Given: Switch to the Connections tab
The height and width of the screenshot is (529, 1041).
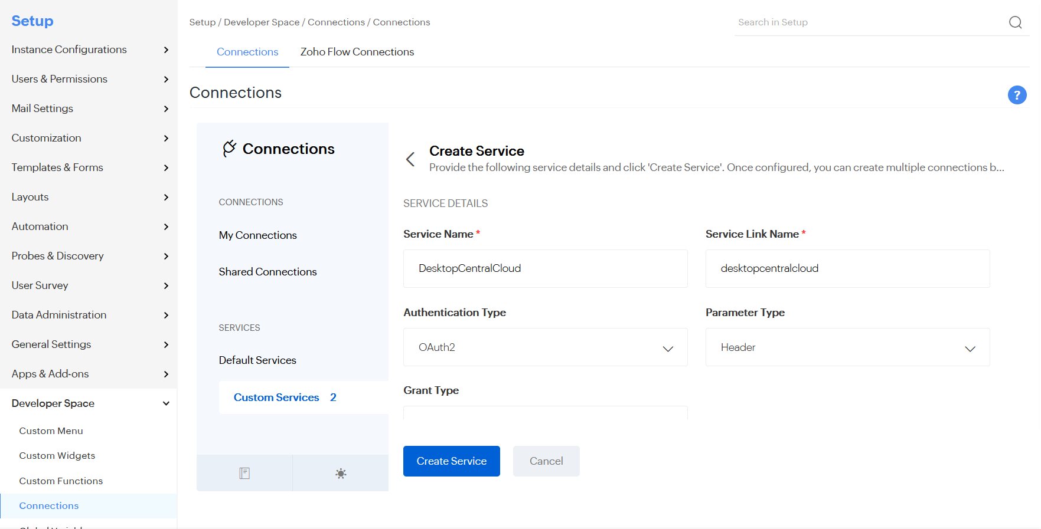Looking at the screenshot, I should [247, 52].
